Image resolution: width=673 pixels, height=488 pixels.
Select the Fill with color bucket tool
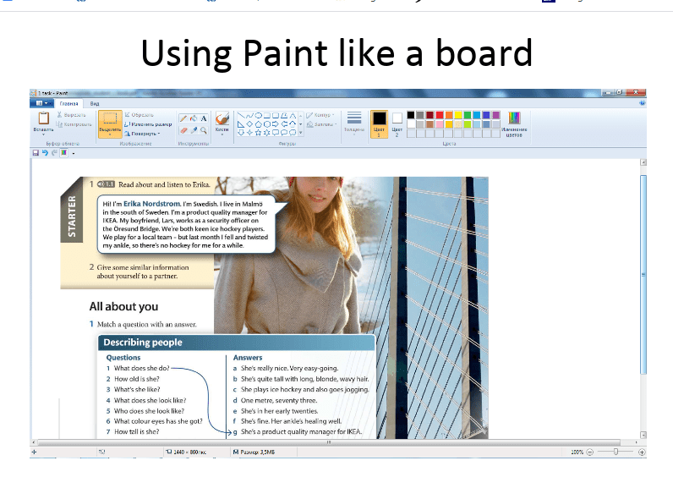pos(194,118)
